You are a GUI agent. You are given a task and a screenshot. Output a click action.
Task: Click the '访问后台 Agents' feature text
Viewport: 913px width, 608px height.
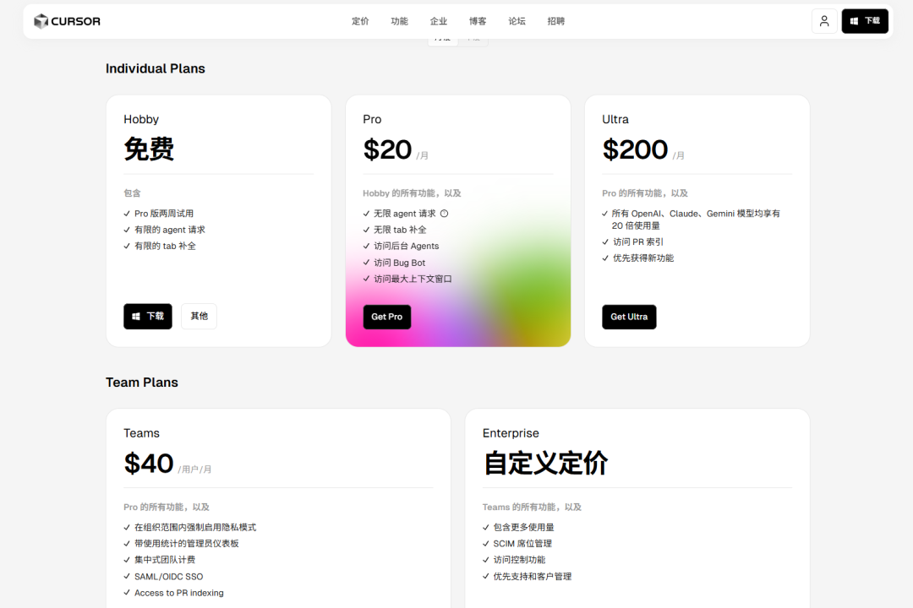pos(407,246)
